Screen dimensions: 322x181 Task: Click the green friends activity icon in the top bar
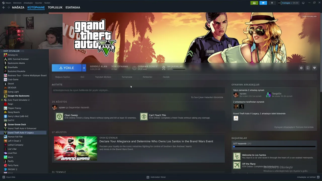pos(254,3)
